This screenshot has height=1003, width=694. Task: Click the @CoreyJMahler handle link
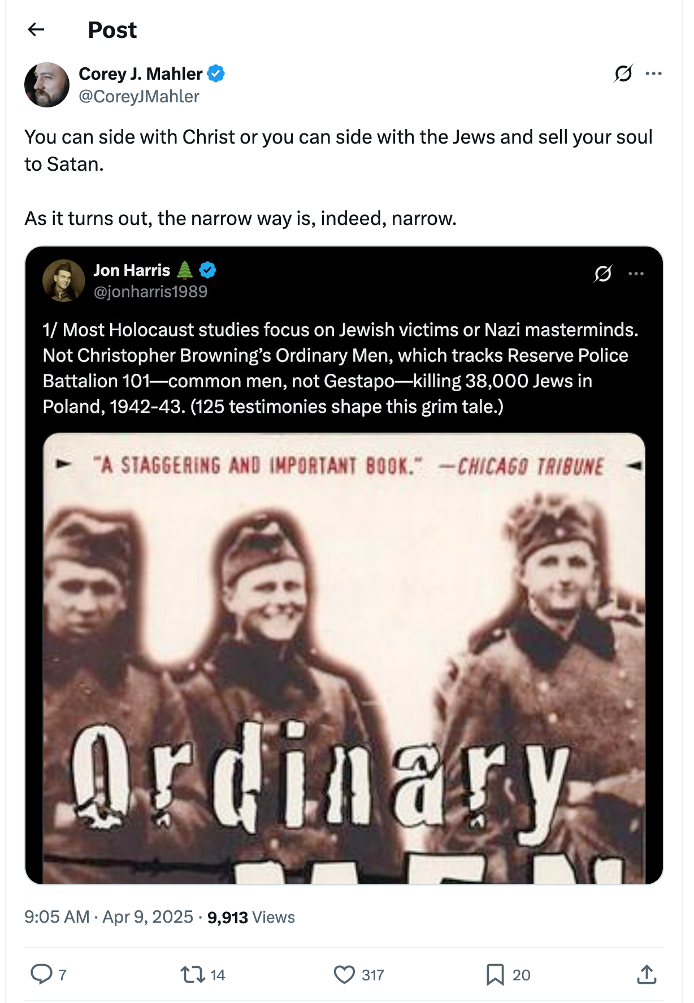click(x=139, y=97)
